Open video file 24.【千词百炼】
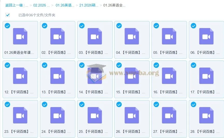This screenshot has width=224, height=138. tap(57, 119)
